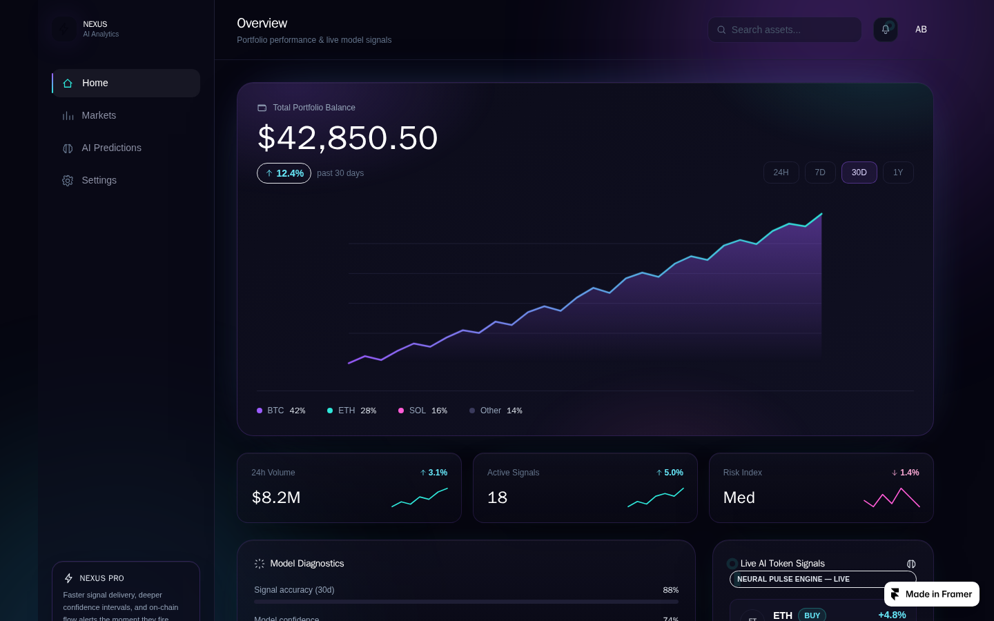Click the NEURAL PULSE ENGINE — LIVE banner

tap(823, 580)
